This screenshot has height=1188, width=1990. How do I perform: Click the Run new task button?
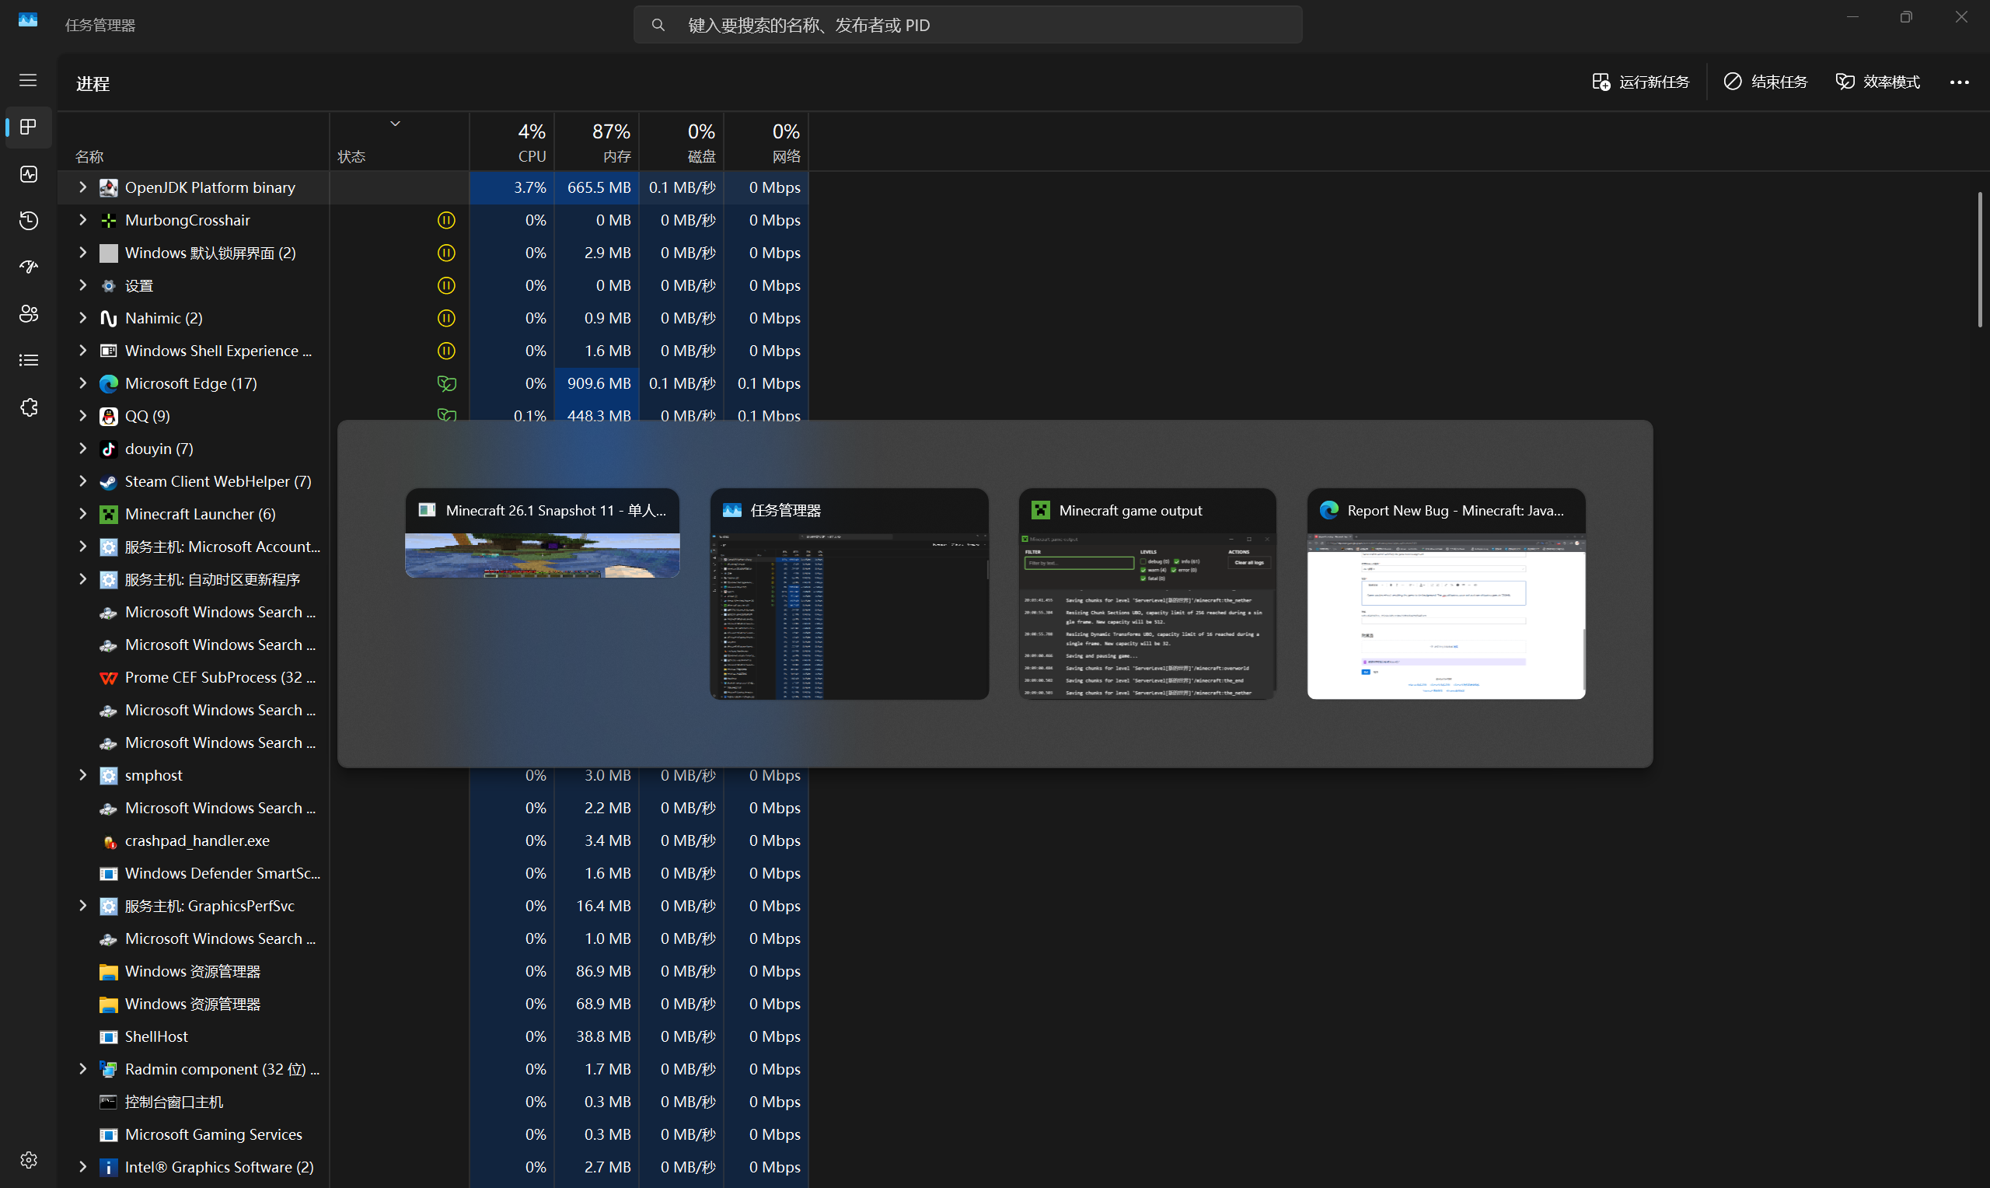click(x=1641, y=82)
